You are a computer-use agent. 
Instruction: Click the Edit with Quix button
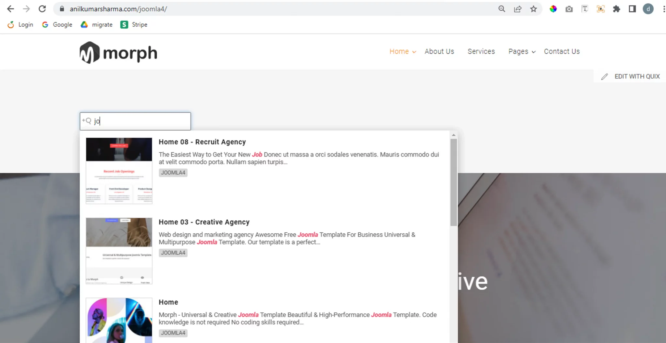point(631,76)
